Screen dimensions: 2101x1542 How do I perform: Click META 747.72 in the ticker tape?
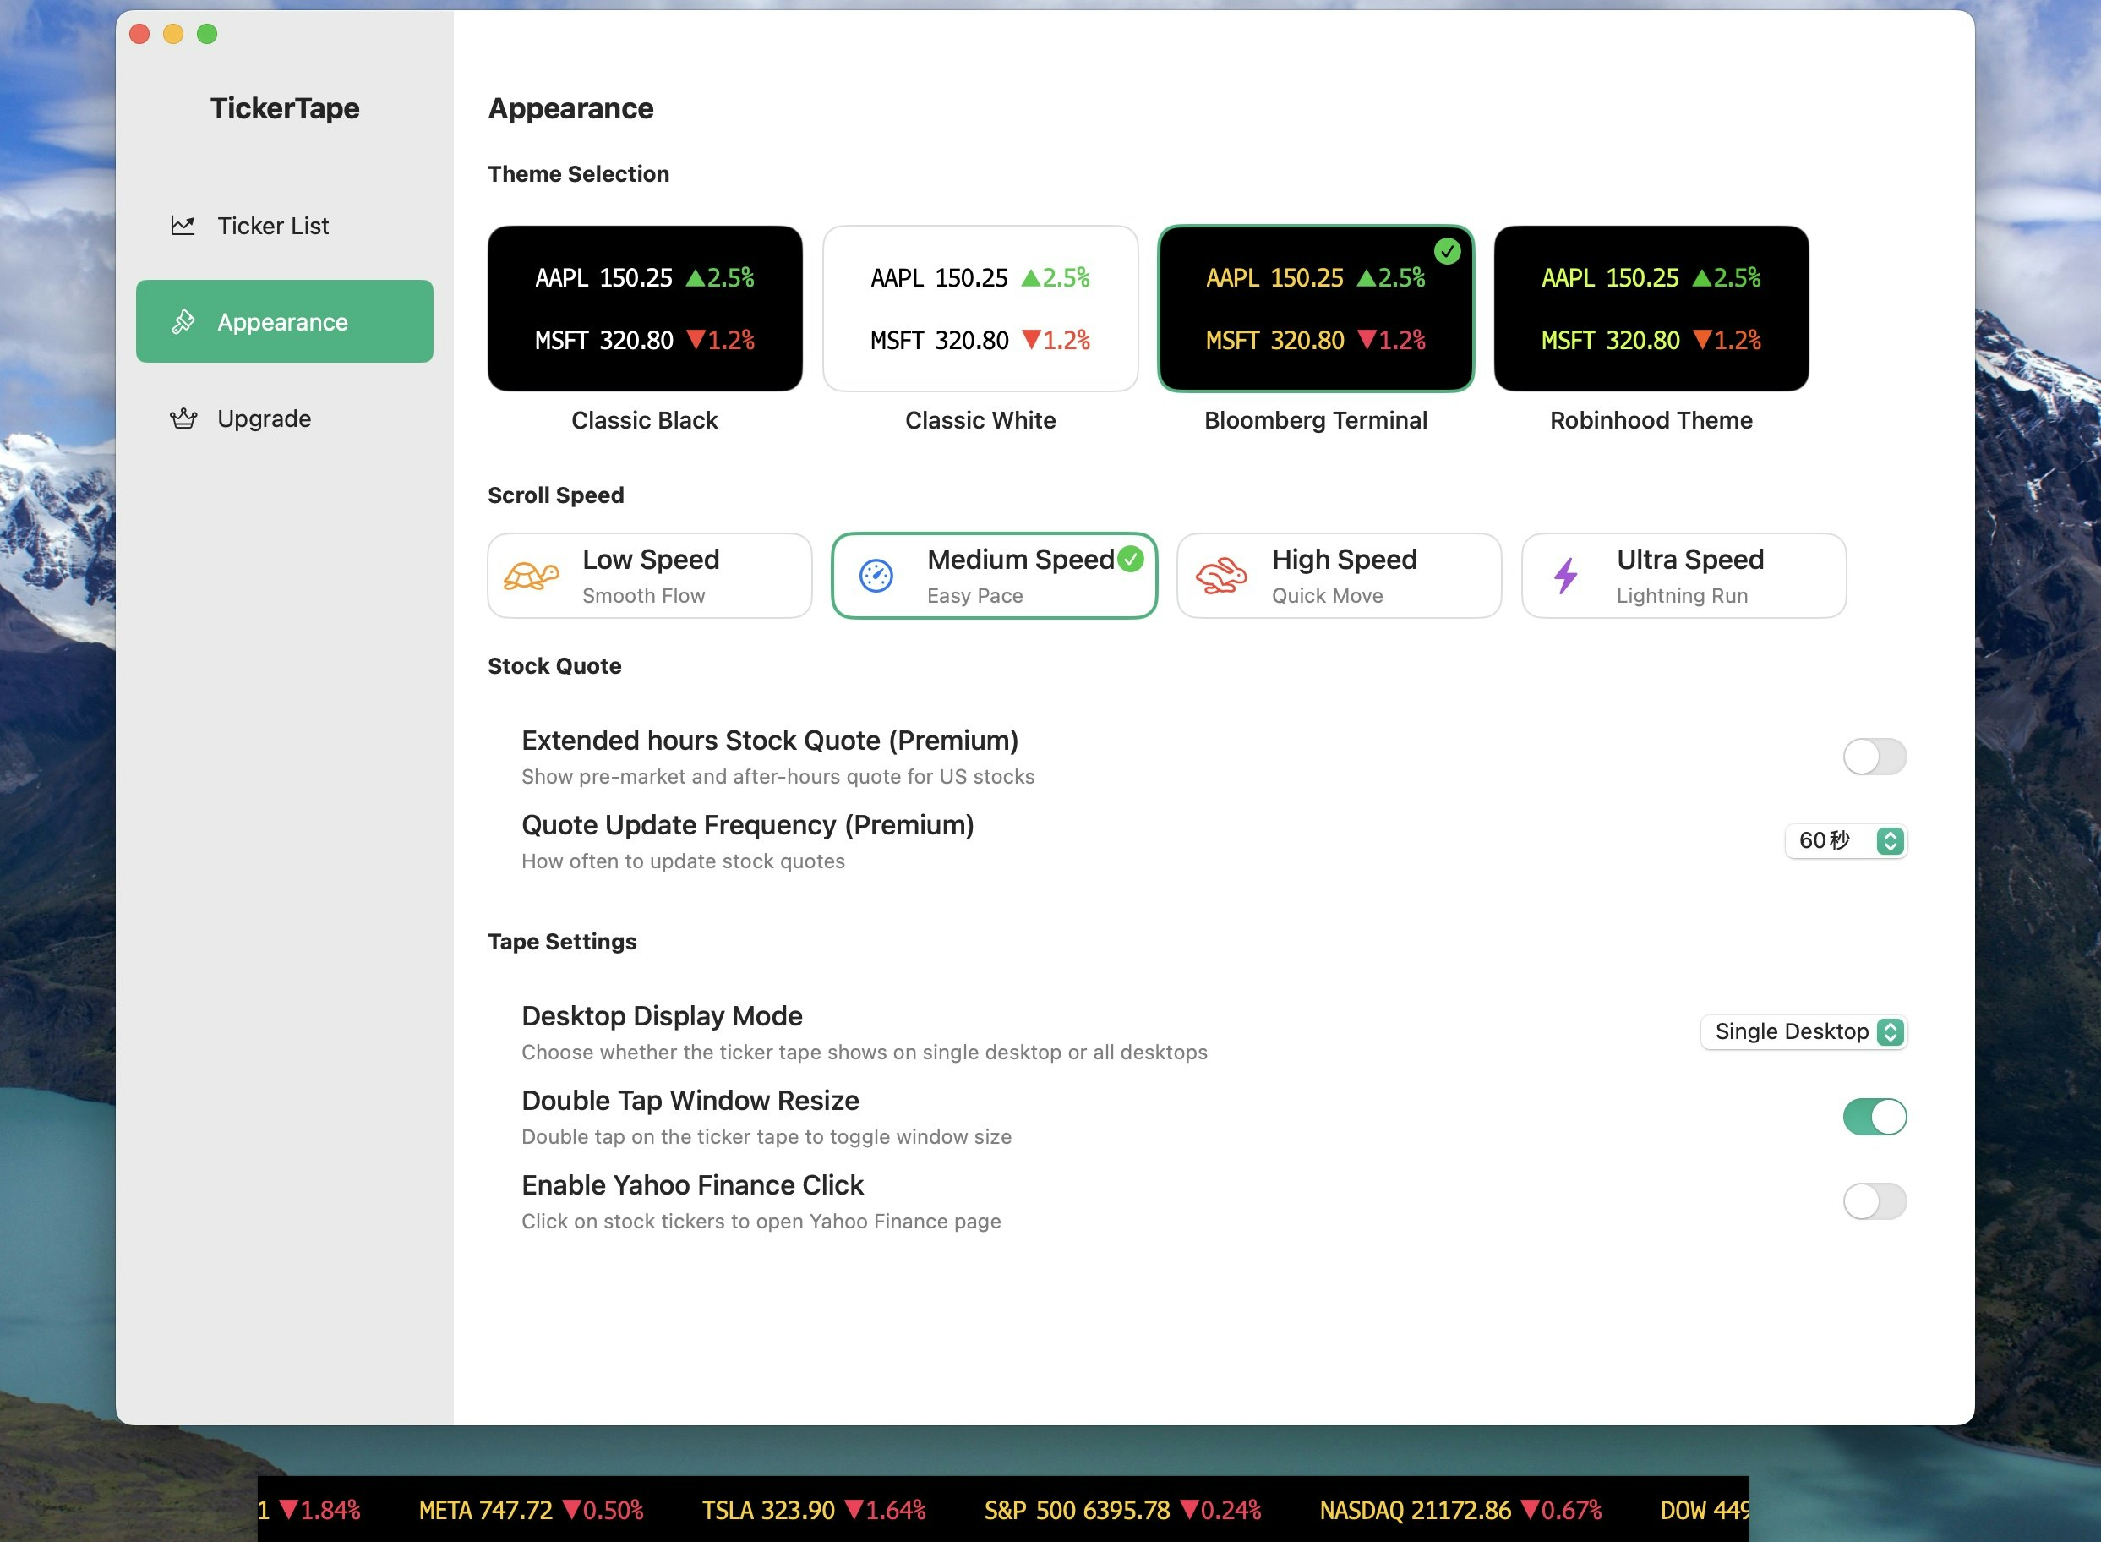[485, 1510]
